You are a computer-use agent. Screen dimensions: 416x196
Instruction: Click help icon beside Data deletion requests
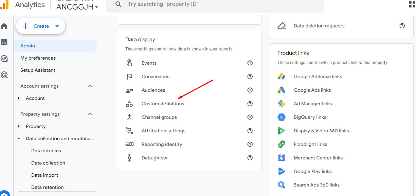coord(402,26)
